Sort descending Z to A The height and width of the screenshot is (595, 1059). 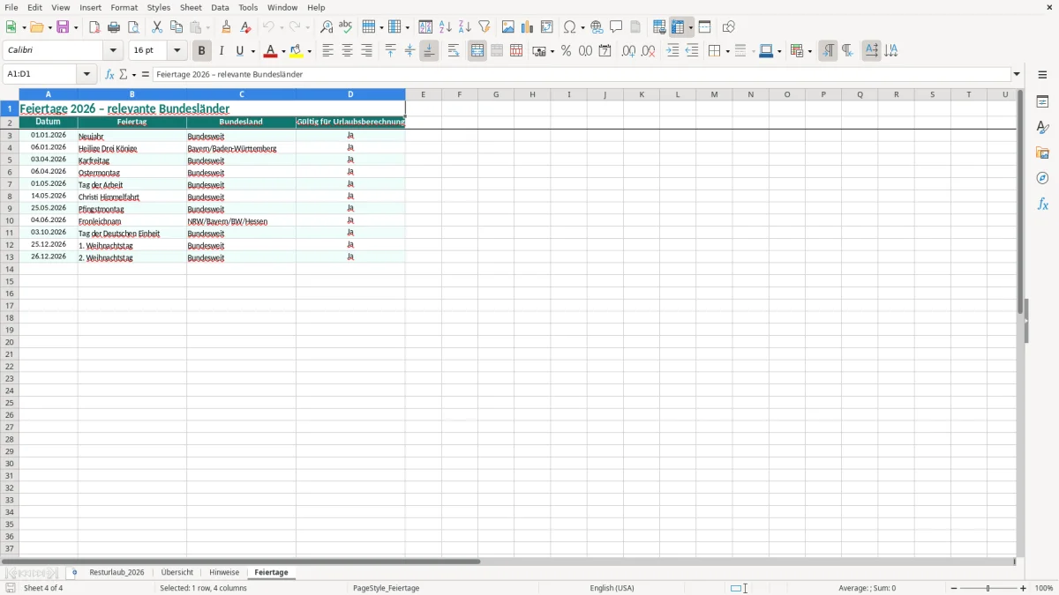coord(465,27)
